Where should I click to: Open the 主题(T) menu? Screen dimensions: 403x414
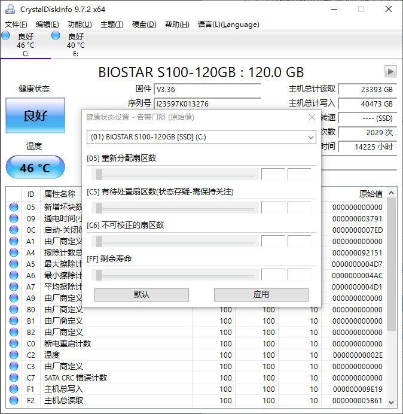pyautogui.click(x=112, y=25)
